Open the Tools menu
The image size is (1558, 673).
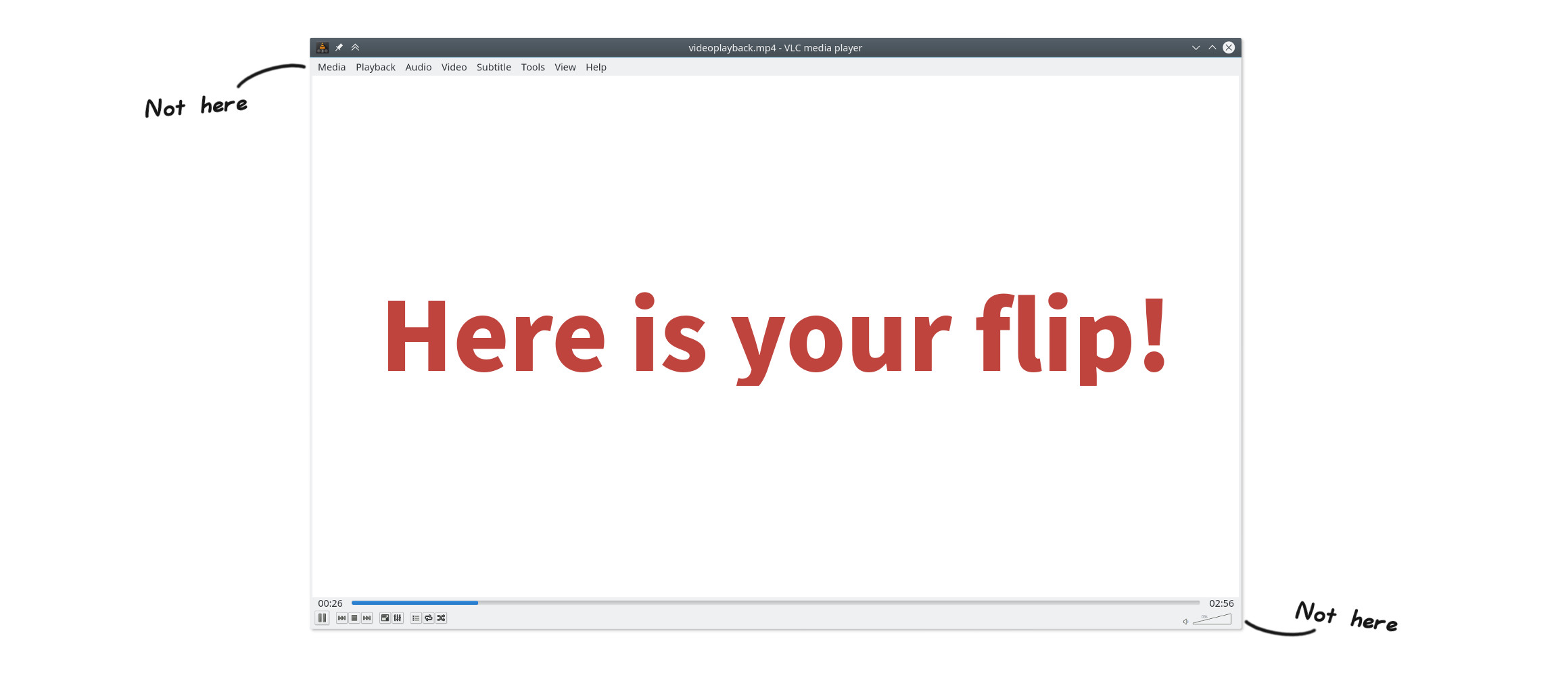pyautogui.click(x=533, y=68)
